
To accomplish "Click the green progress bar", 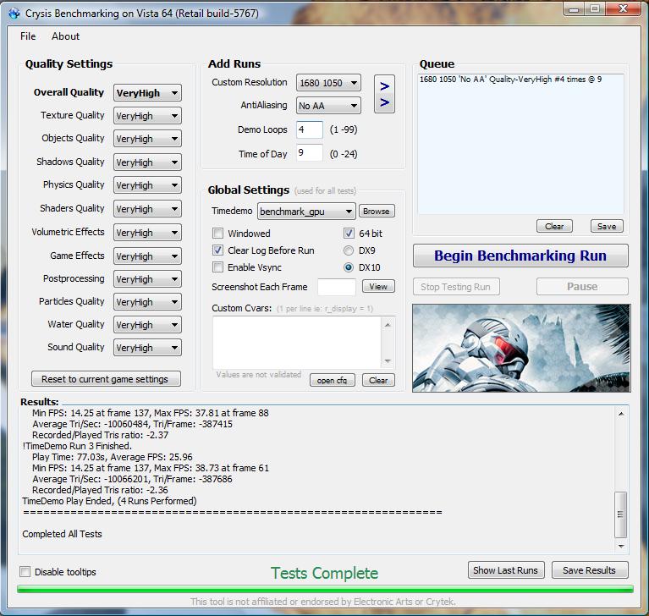I will (325, 589).
